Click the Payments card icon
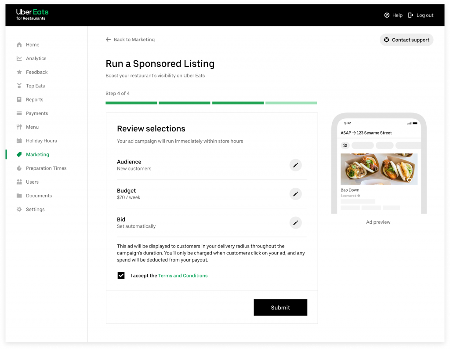450x349 pixels. 19,113
